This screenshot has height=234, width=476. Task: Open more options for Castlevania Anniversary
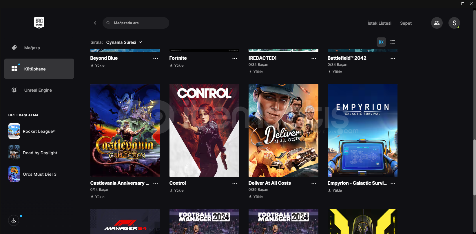[x=156, y=183]
